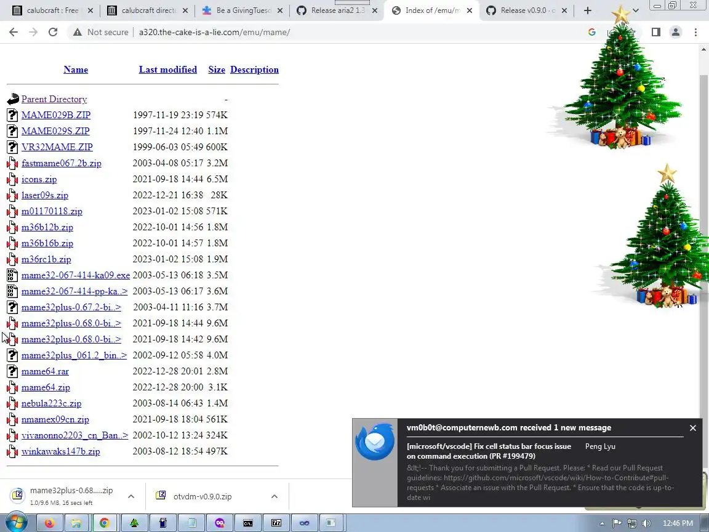Download fastmame067.2b.zip

(62, 163)
